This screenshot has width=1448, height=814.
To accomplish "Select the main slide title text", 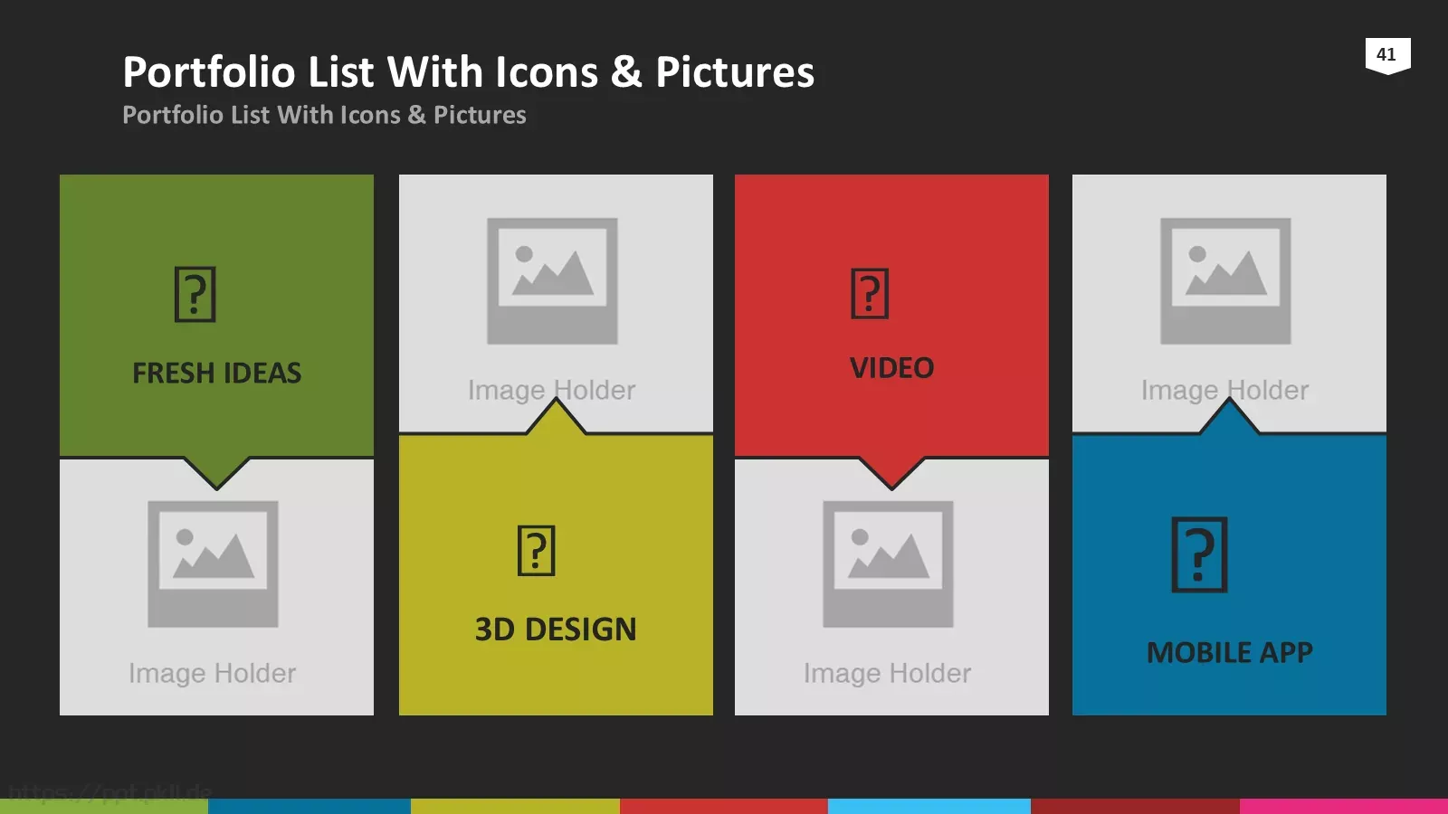I will (x=469, y=71).
